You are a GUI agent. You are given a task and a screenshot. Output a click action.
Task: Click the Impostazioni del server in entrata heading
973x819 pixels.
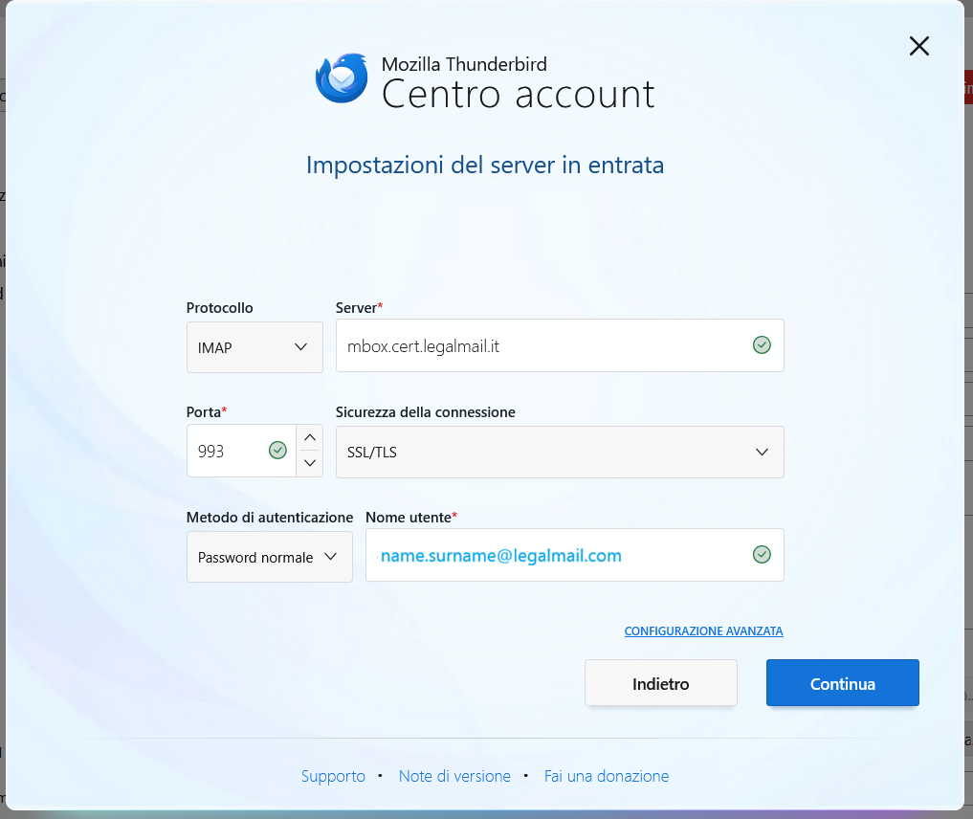point(485,166)
